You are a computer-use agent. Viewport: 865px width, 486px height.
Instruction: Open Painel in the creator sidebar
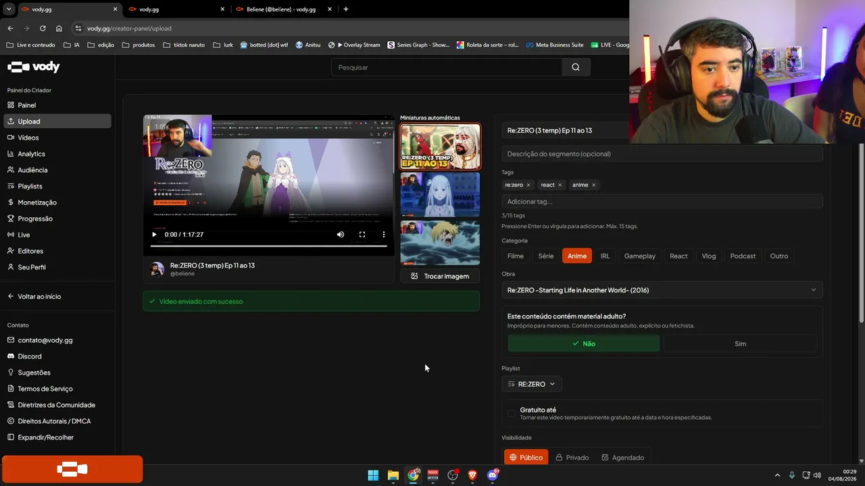[57, 105]
